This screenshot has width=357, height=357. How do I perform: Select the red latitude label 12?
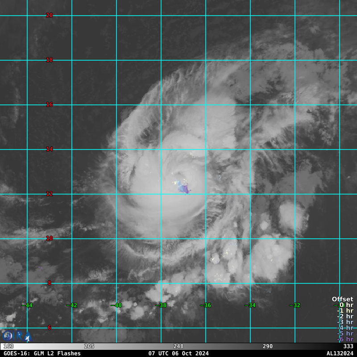tap(50, 194)
